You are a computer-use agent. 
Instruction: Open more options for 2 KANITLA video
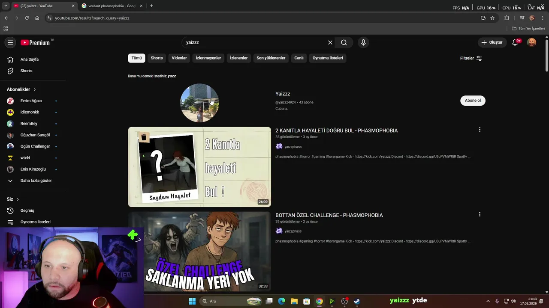[480, 130]
